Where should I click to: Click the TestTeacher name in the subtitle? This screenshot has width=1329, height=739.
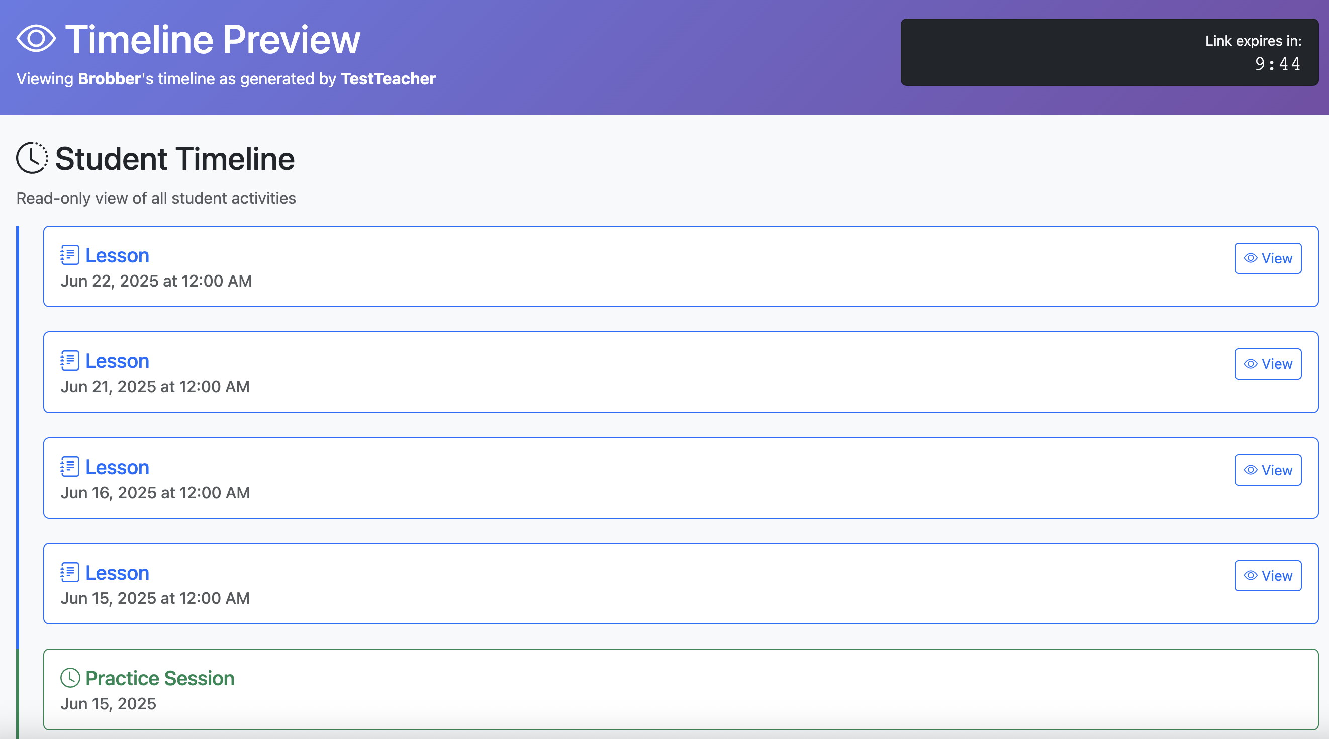click(388, 79)
